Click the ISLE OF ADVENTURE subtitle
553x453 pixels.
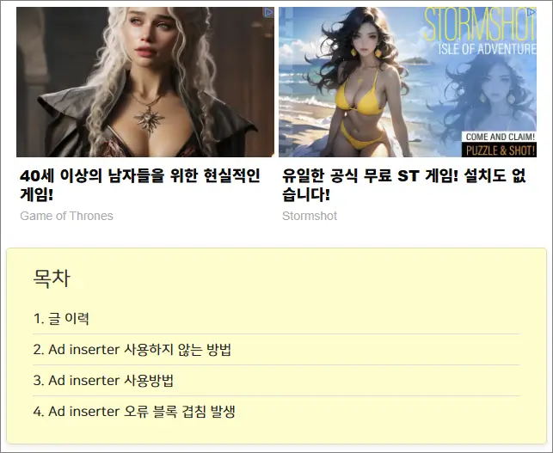(x=487, y=49)
